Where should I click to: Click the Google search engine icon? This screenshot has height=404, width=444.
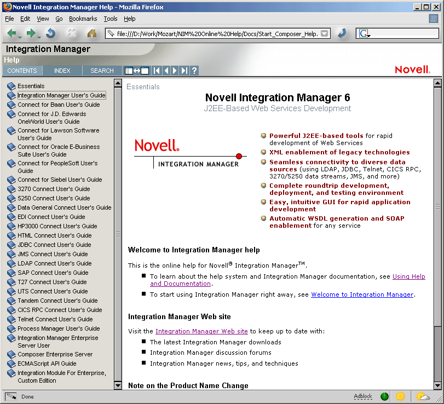(364, 33)
